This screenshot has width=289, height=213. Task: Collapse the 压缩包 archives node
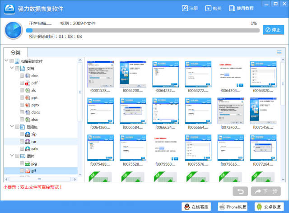[12, 126]
